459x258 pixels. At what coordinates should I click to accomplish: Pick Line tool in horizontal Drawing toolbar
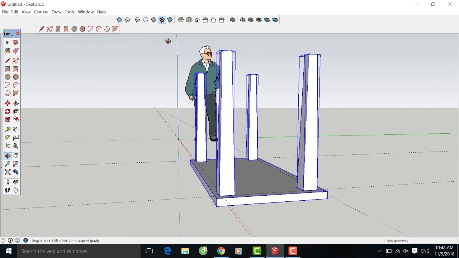click(42, 29)
